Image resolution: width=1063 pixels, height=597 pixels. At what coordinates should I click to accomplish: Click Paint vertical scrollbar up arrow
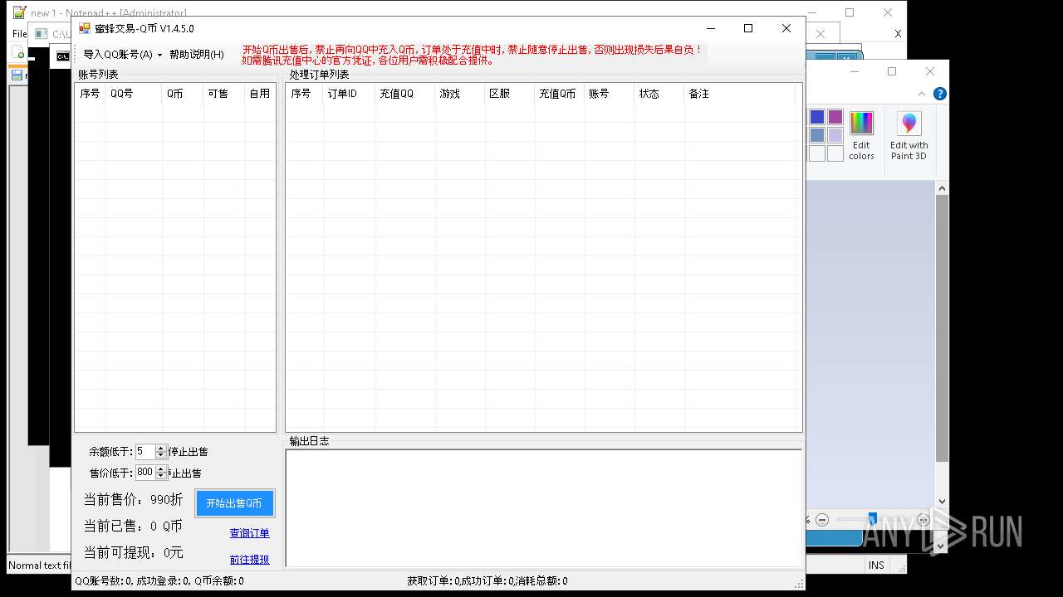pyautogui.click(x=942, y=189)
